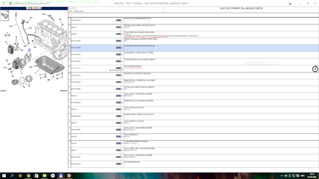Click REACH badge in МАСЛЯНЫЙ ФИЛЬТР row
Screen dimensions: 319x179
click(x=118, y=68)
